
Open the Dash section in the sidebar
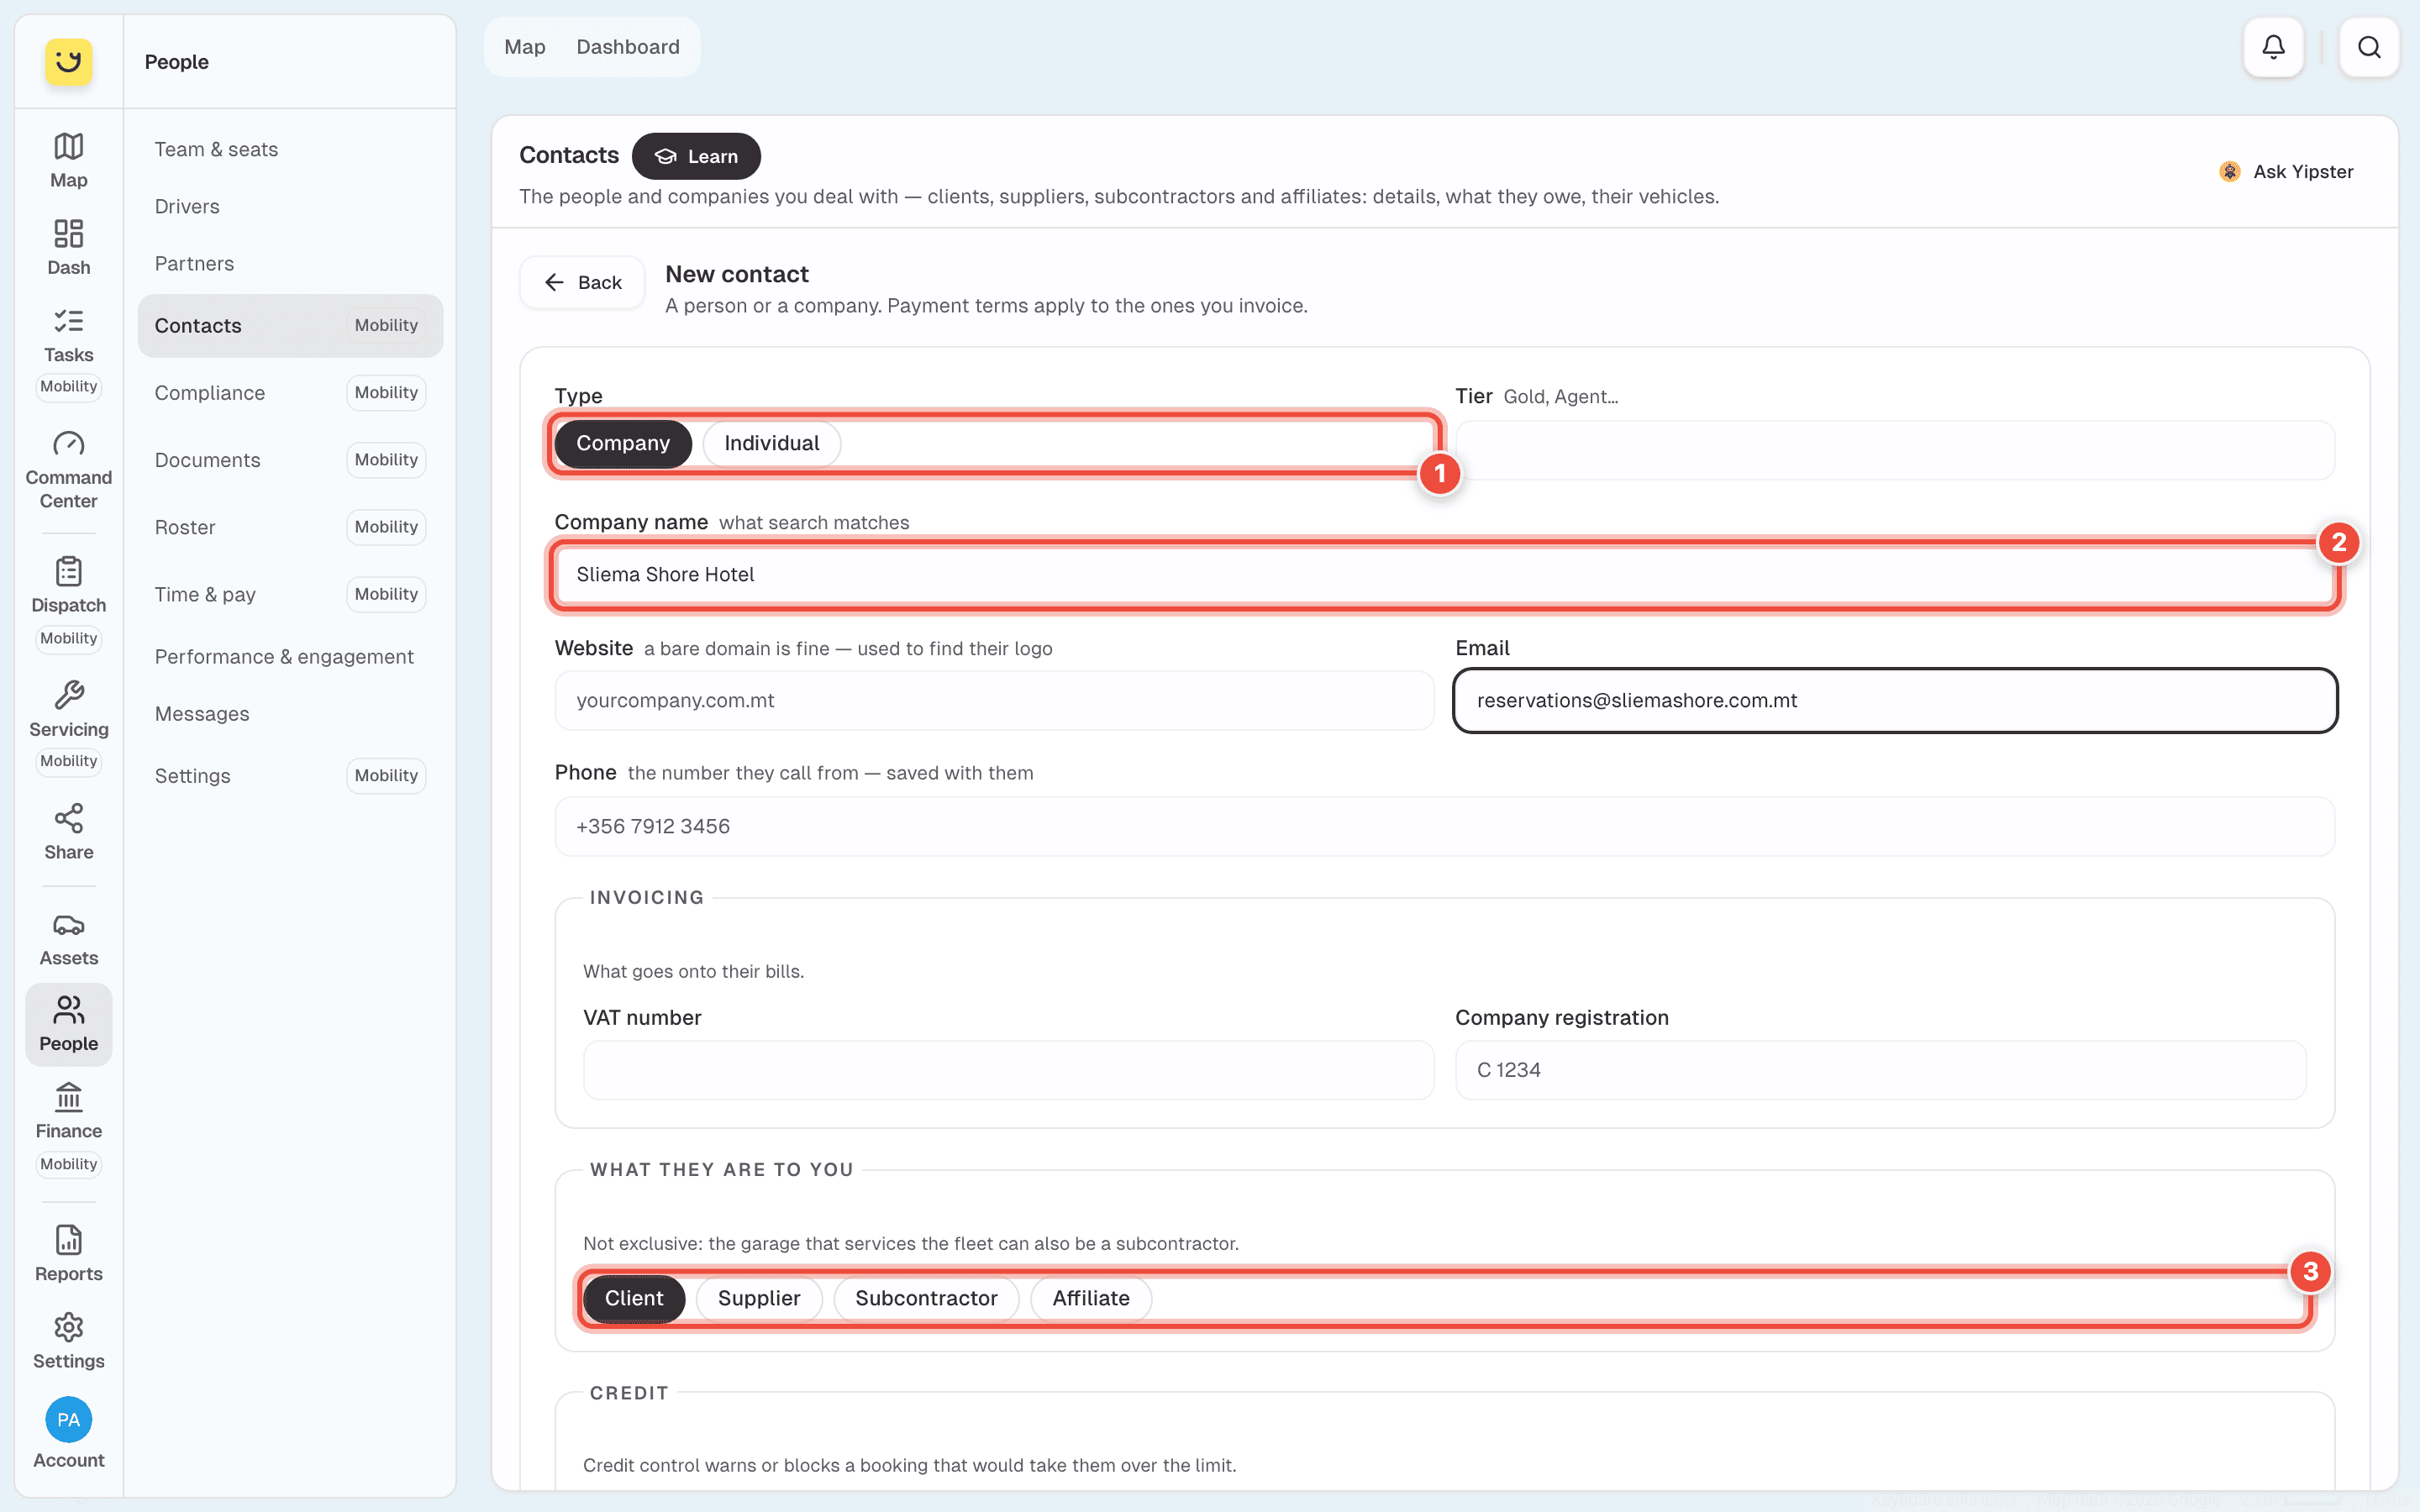tap(68, 247)
